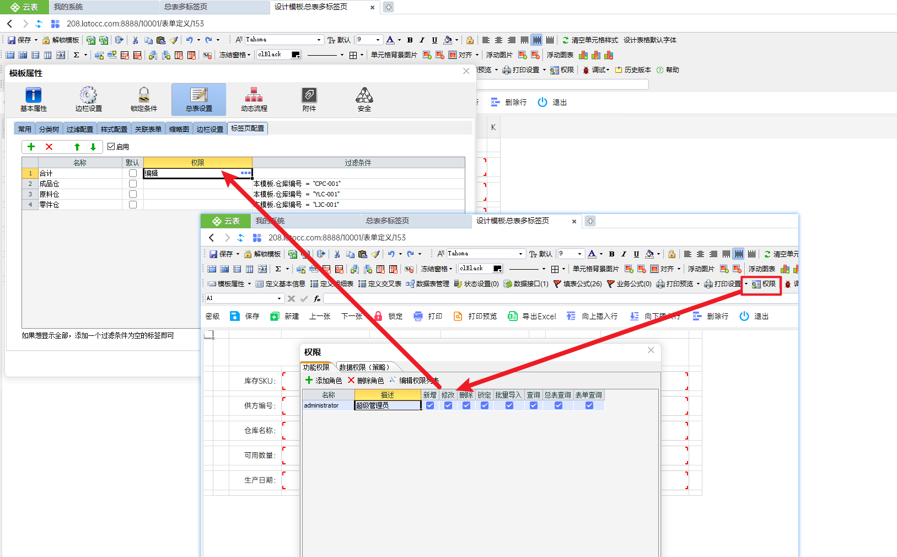Toggle the 启用 checkbox
The width and height of the screenshot is (897, 557).
coord(111,147)
